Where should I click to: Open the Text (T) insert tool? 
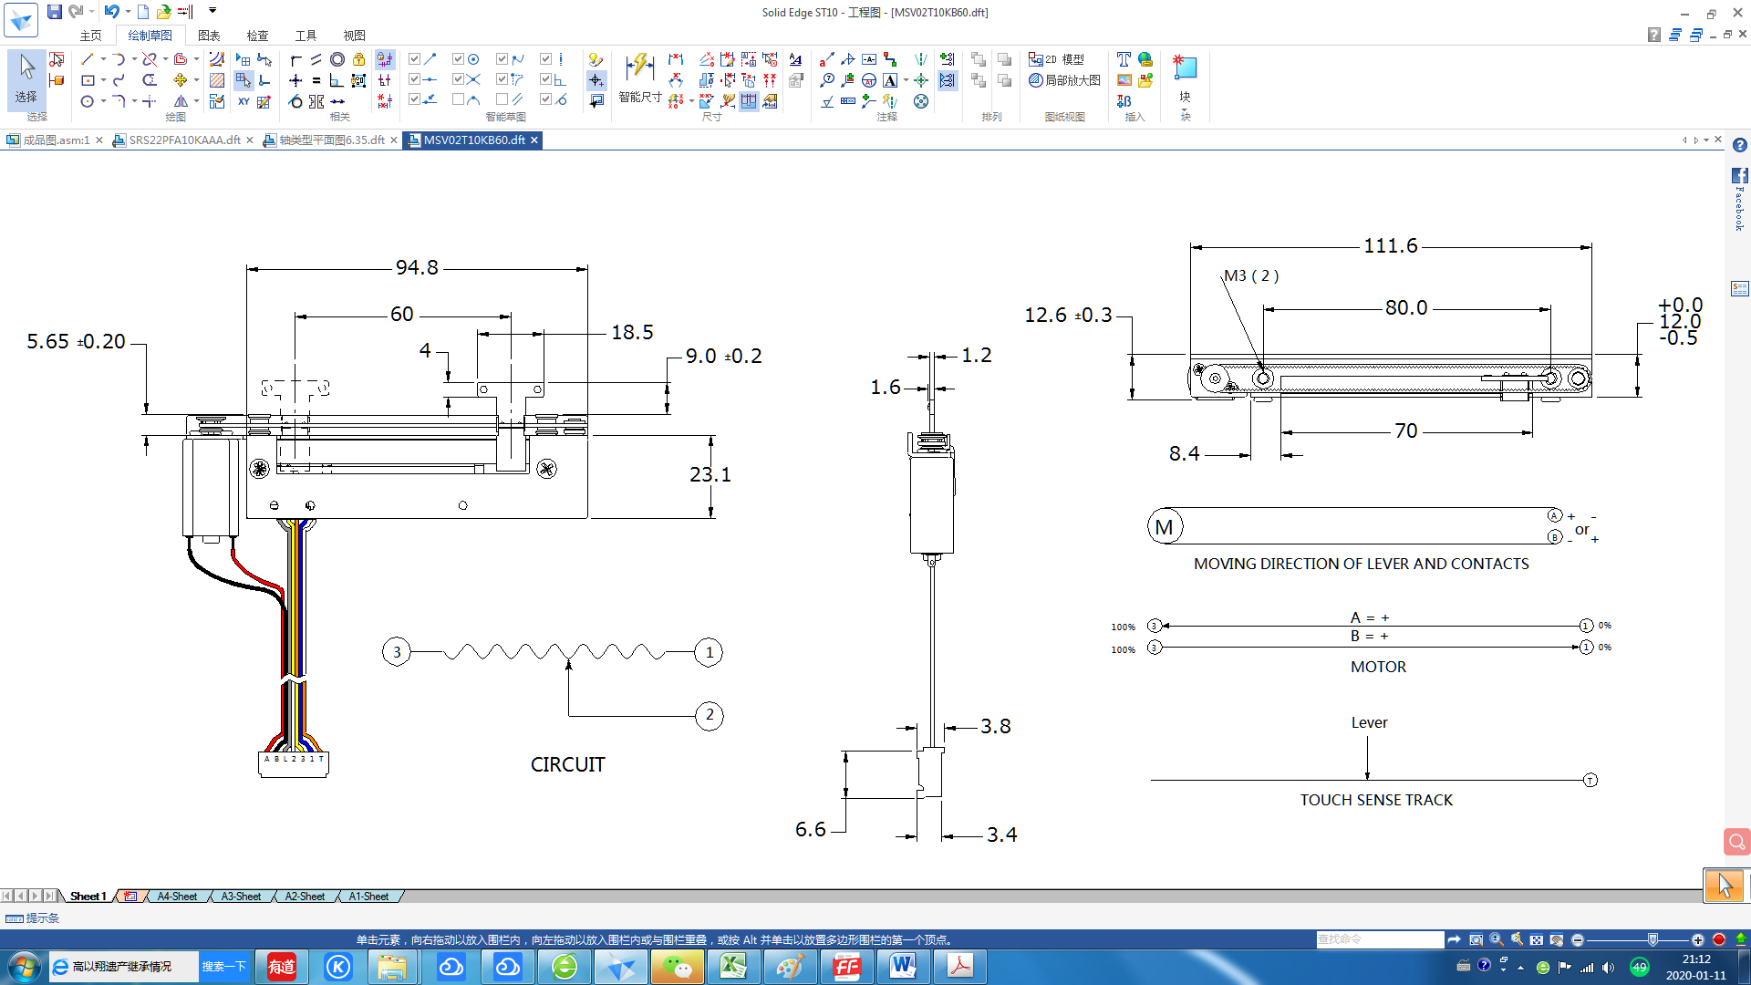point(1124,59)
